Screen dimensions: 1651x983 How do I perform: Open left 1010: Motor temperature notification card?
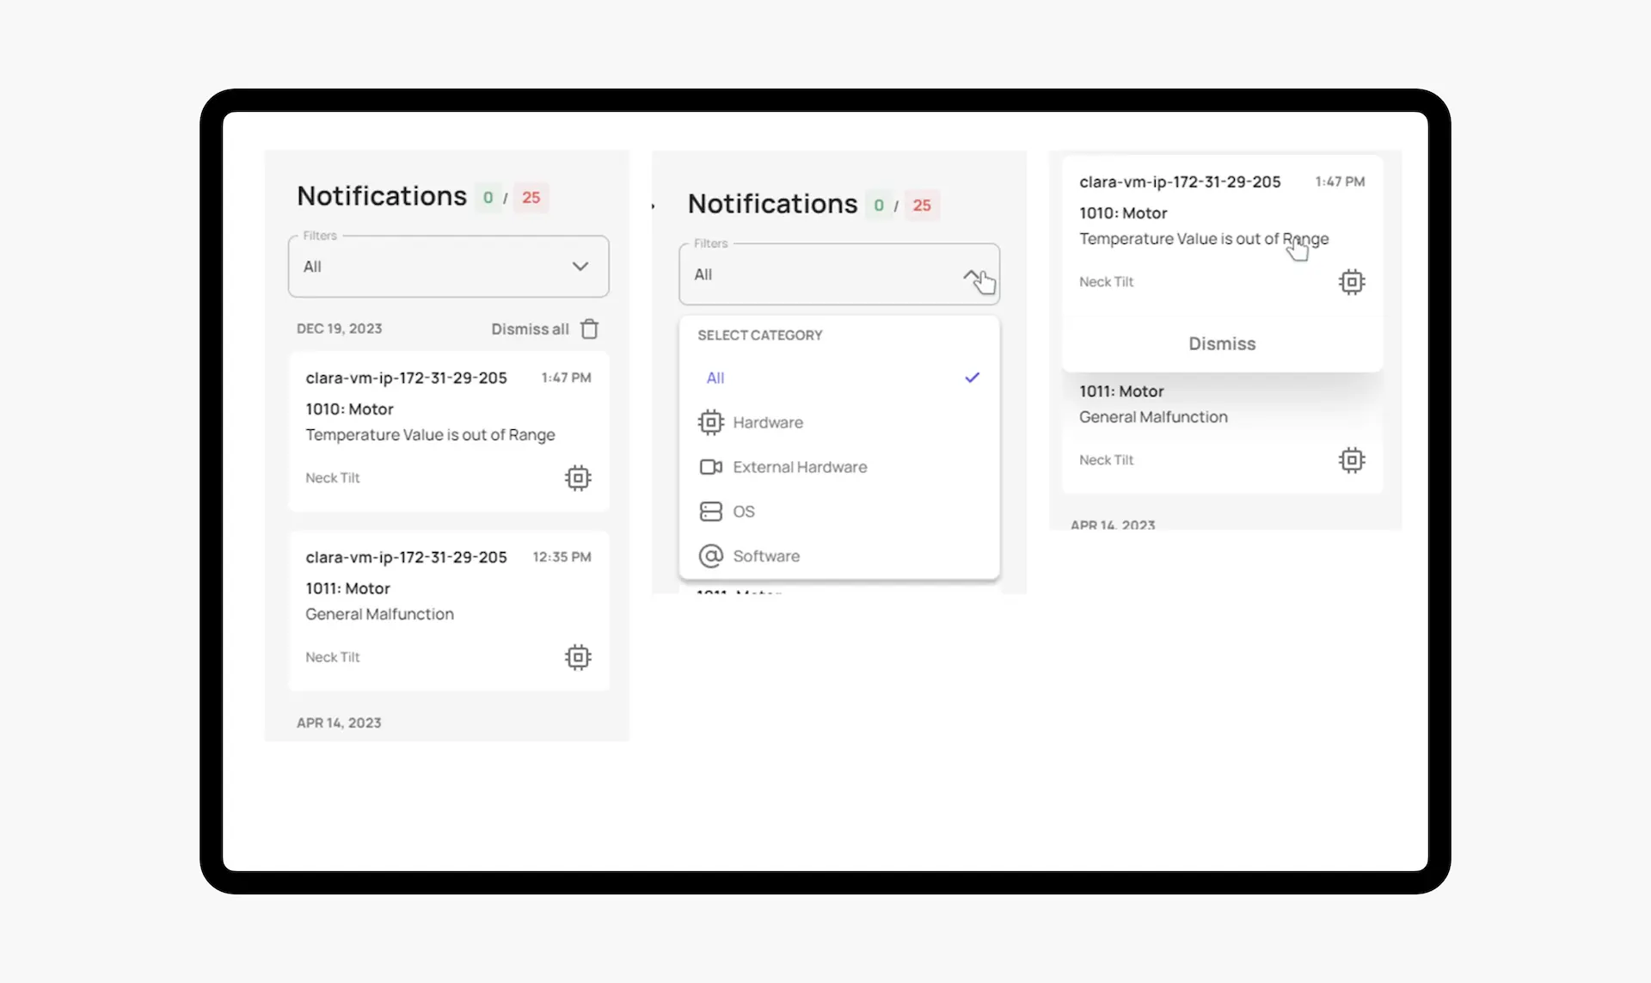coord(430,430)
